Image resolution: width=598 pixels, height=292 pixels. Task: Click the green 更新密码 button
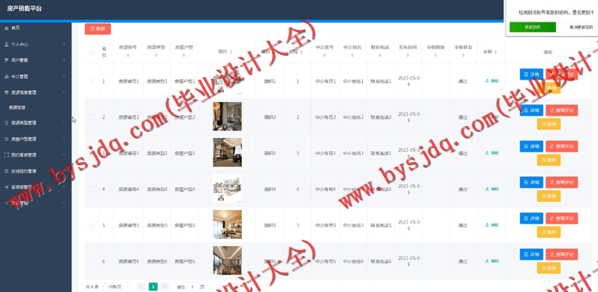point(533,27)
